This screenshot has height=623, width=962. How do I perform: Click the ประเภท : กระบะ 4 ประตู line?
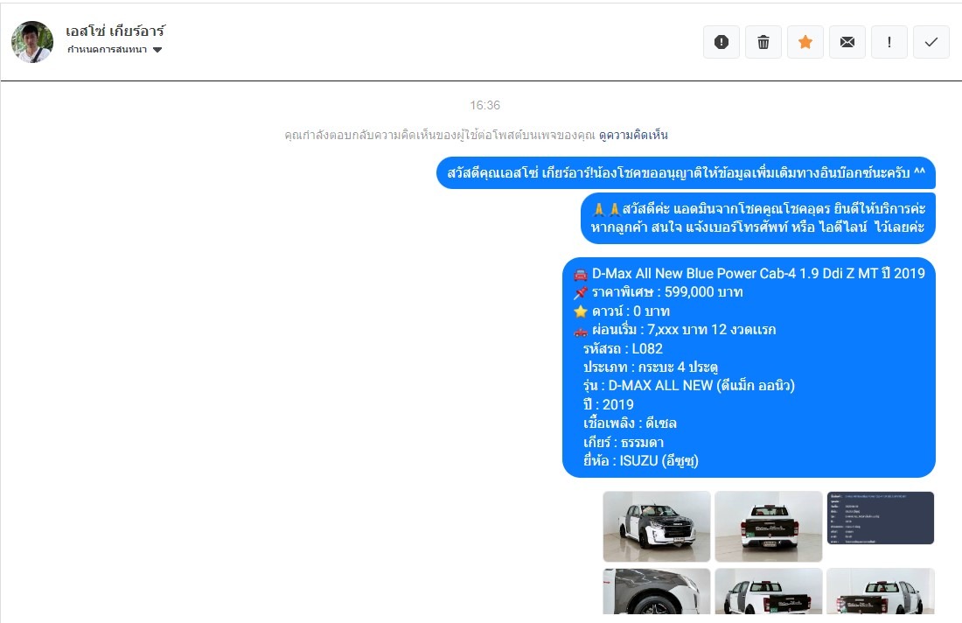pos(651,367)
